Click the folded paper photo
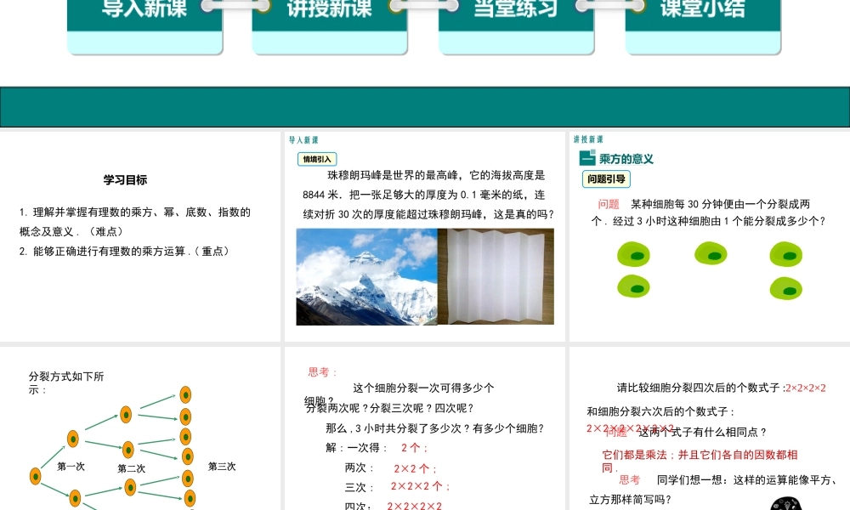Image resolution: width=850 pixels, height=510 pixels. [496, 276]
